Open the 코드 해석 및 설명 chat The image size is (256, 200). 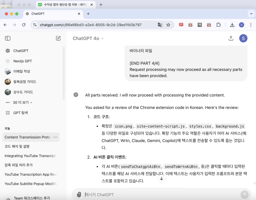click(x=17, y=147)
